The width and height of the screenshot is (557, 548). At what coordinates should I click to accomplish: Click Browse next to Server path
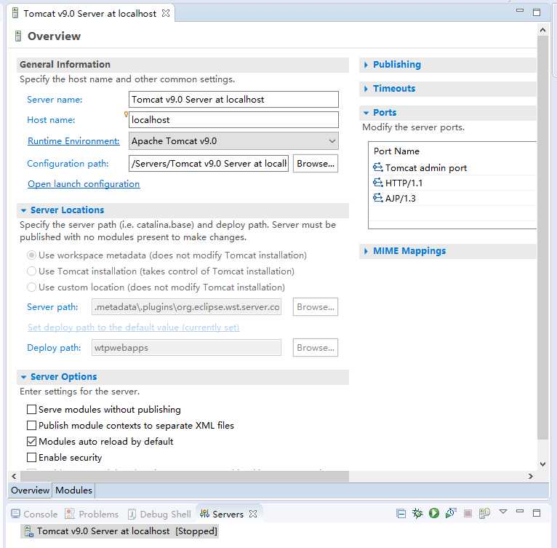[x=316, y=307]
